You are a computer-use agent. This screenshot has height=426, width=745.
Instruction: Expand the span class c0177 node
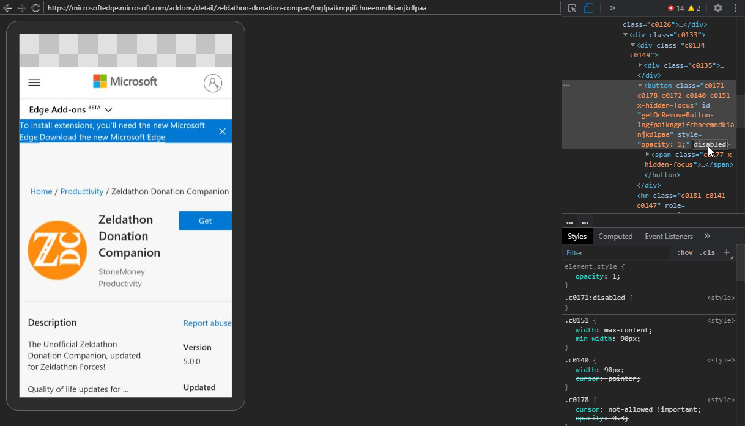pyautogui.click(x=648, y=155)
